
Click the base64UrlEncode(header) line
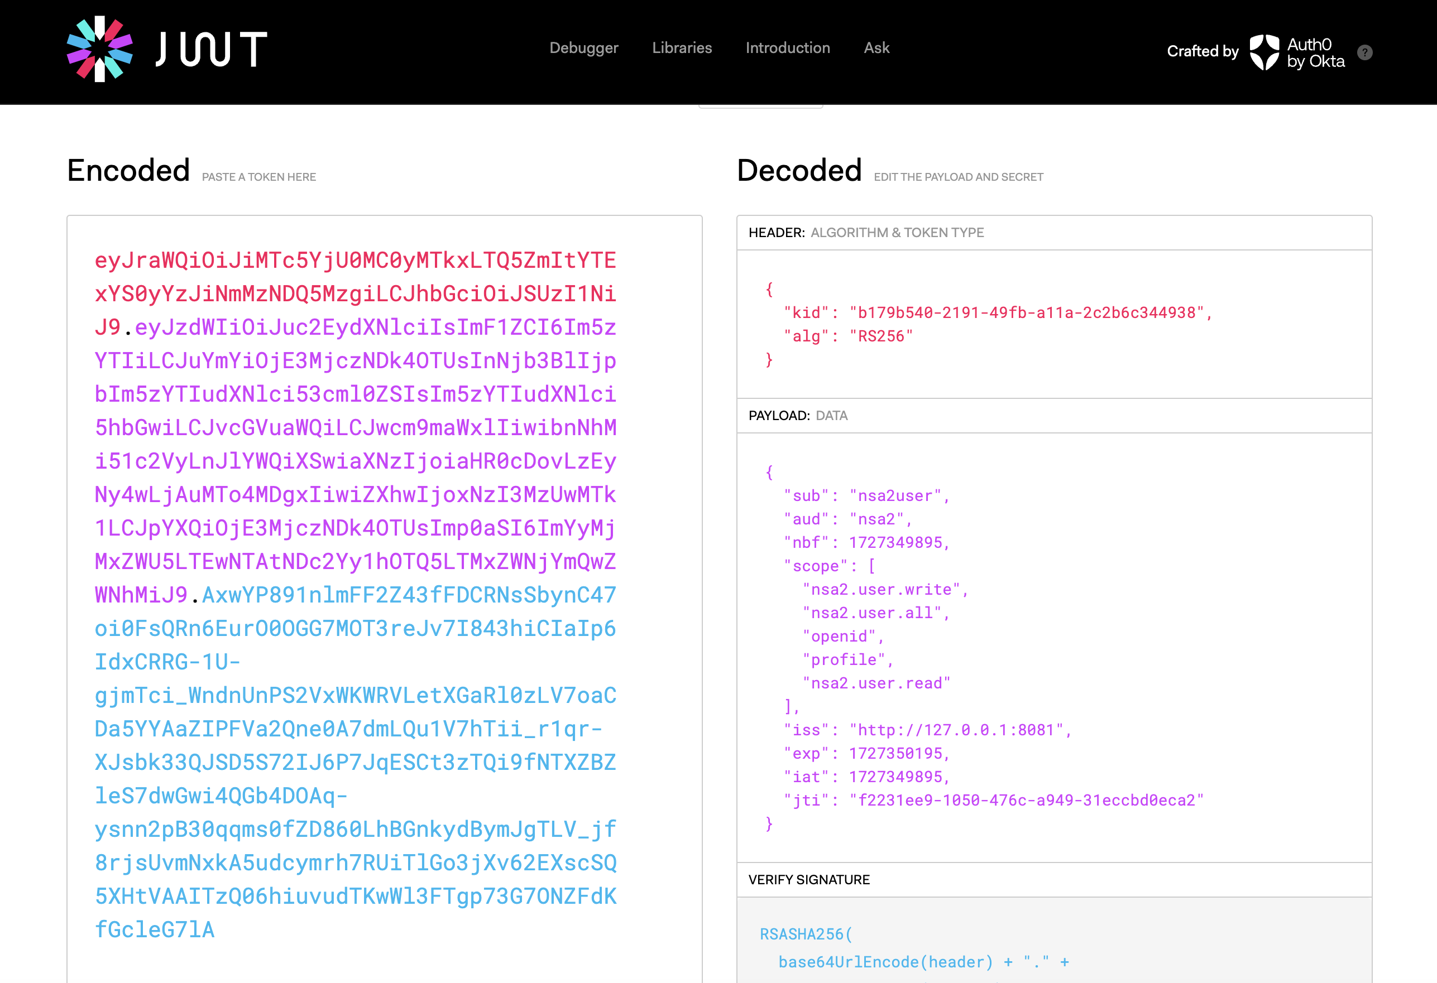(x=924, y=962)
